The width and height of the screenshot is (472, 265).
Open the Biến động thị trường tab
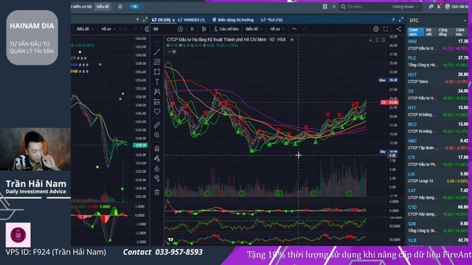click(x=233, y=20)
